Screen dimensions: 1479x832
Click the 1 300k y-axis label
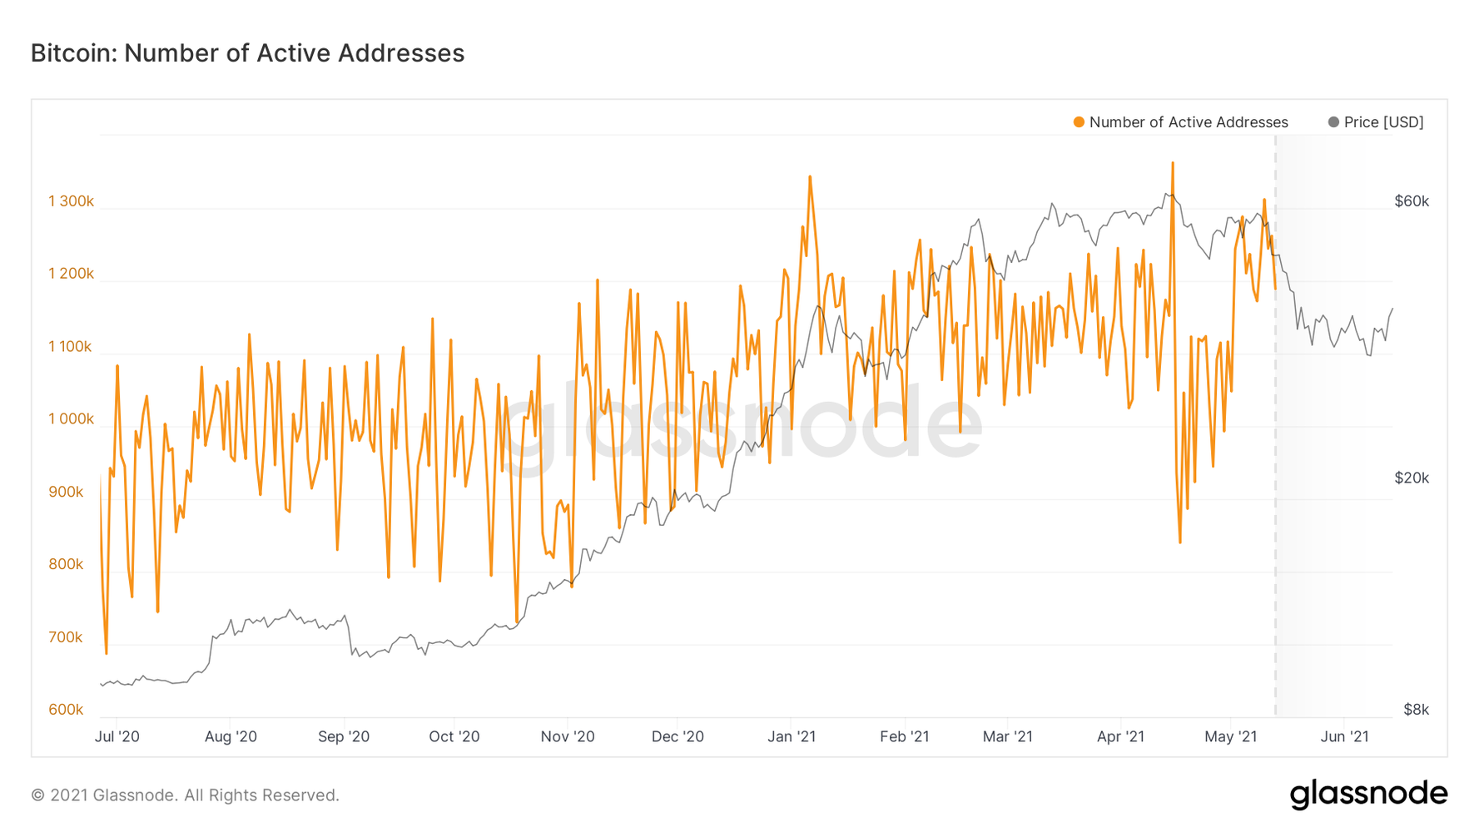tap(71, 201)
